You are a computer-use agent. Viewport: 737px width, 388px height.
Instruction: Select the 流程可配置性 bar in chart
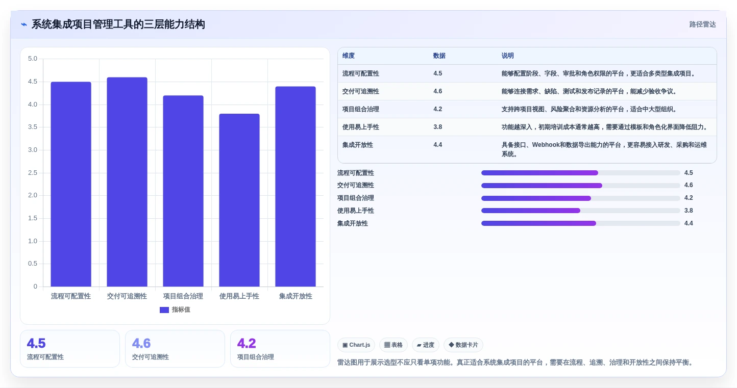point(71,184)
